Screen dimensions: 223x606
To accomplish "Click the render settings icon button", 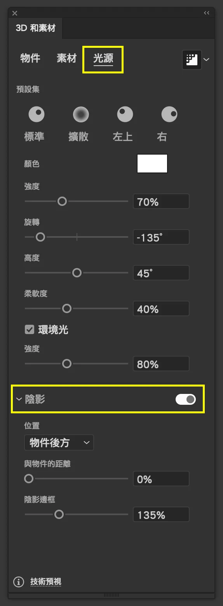I will coord(192,60).
